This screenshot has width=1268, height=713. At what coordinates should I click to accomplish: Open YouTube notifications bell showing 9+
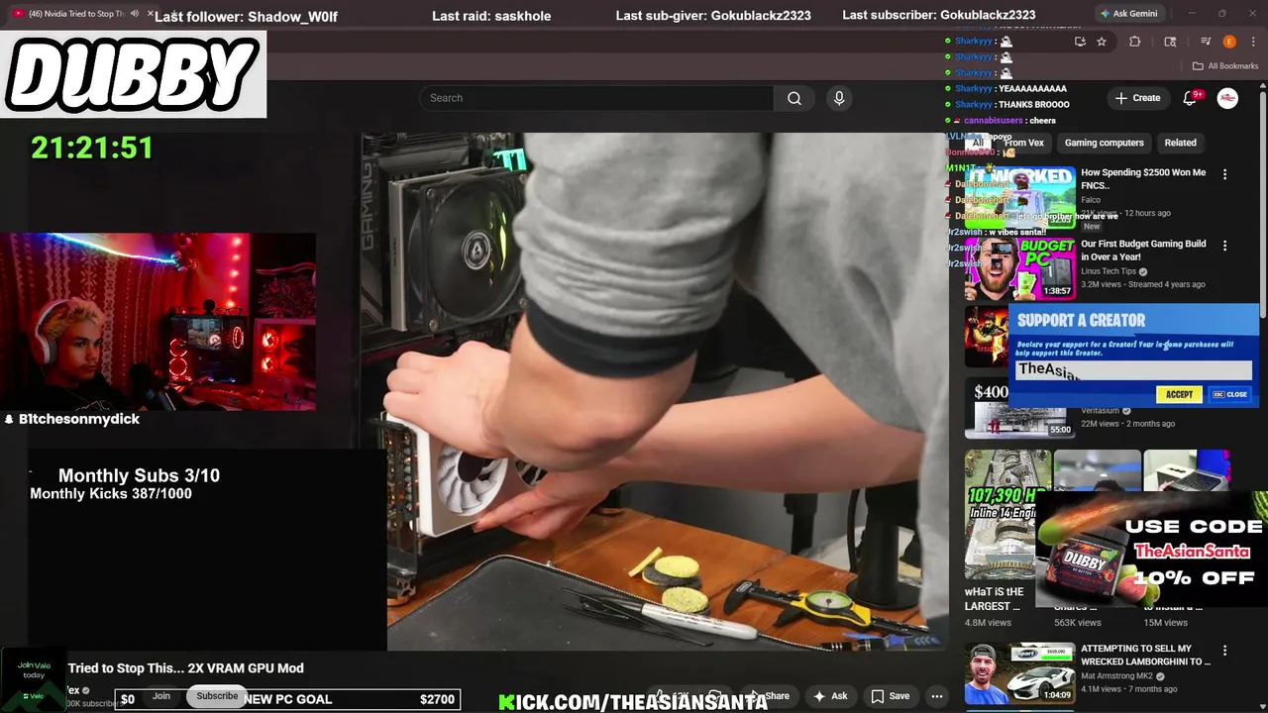click(x=1192, y=98)
